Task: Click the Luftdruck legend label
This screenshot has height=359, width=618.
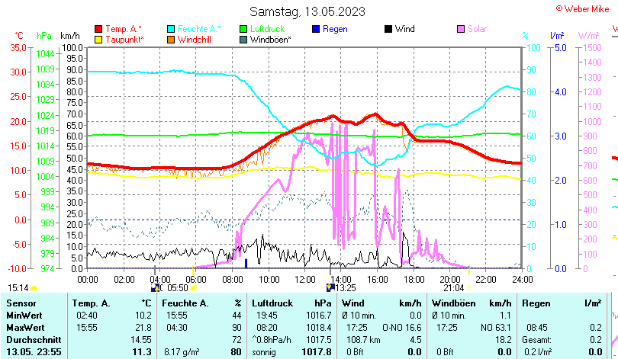Action: coord(268,29)
